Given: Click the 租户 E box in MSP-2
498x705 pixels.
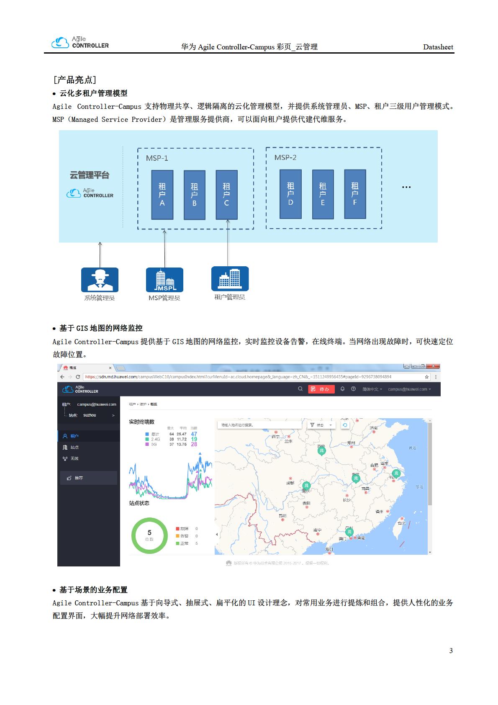Looking at the screenshot, I should (x=323, y=194).
